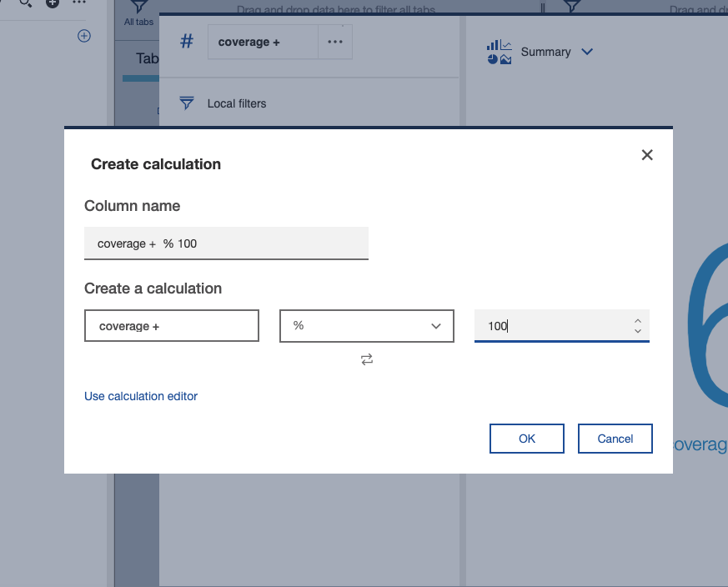Edit the Column name text field
Viewport: 728px width, 587px height.
tap(226, 243)
